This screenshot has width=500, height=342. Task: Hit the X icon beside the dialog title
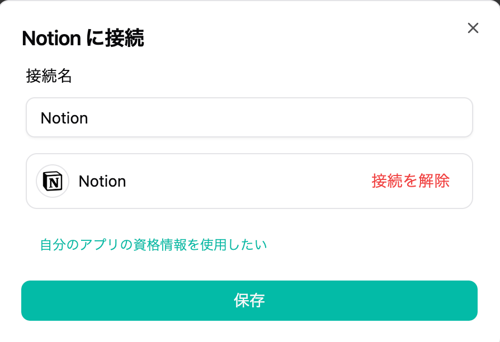tap(473, 28)
